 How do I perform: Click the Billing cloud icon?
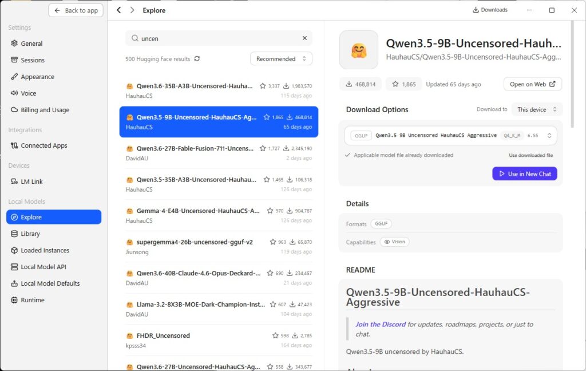pos(14,109)
